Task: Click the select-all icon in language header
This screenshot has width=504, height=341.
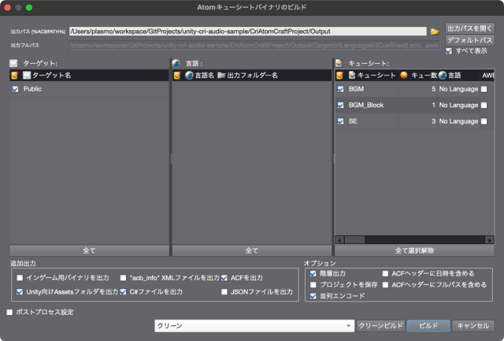Action: (177, 75)
